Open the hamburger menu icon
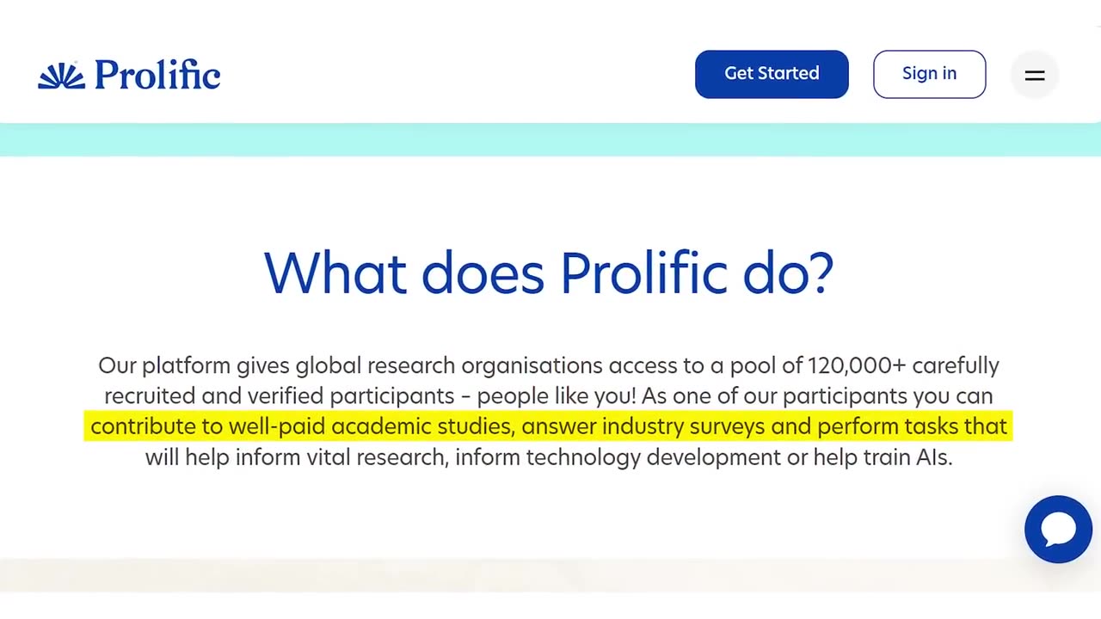The image size is (1101, 619). click(1035, 76)
